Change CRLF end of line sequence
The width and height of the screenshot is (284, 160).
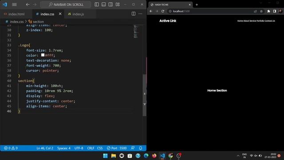91,148
